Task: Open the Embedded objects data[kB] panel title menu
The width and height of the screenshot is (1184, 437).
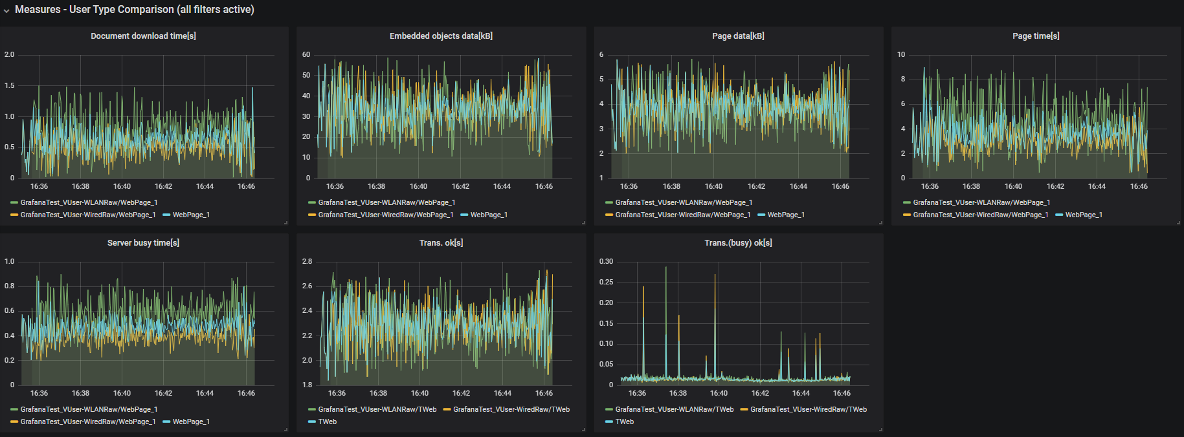Action: (x=441, y=36)
